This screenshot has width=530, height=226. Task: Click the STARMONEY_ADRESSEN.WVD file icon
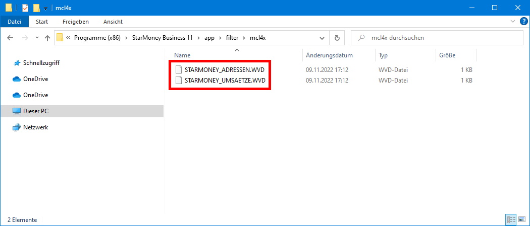179,70
